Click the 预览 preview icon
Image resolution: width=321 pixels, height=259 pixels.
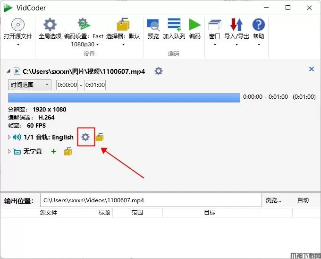[x=153, y=25]
